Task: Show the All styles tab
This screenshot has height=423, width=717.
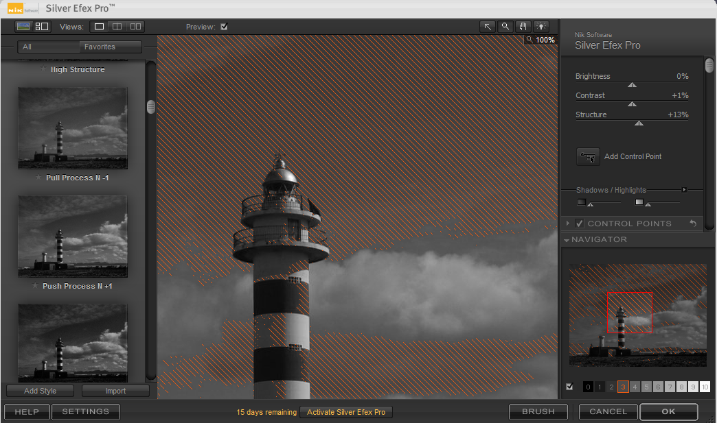Action: pos(27,47)
